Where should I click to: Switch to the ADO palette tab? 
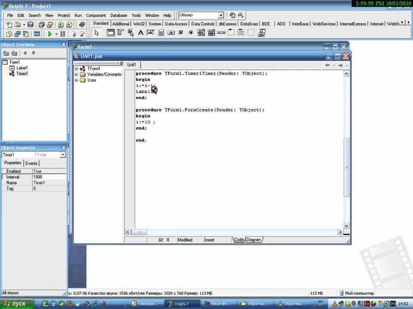pos(281,24)
